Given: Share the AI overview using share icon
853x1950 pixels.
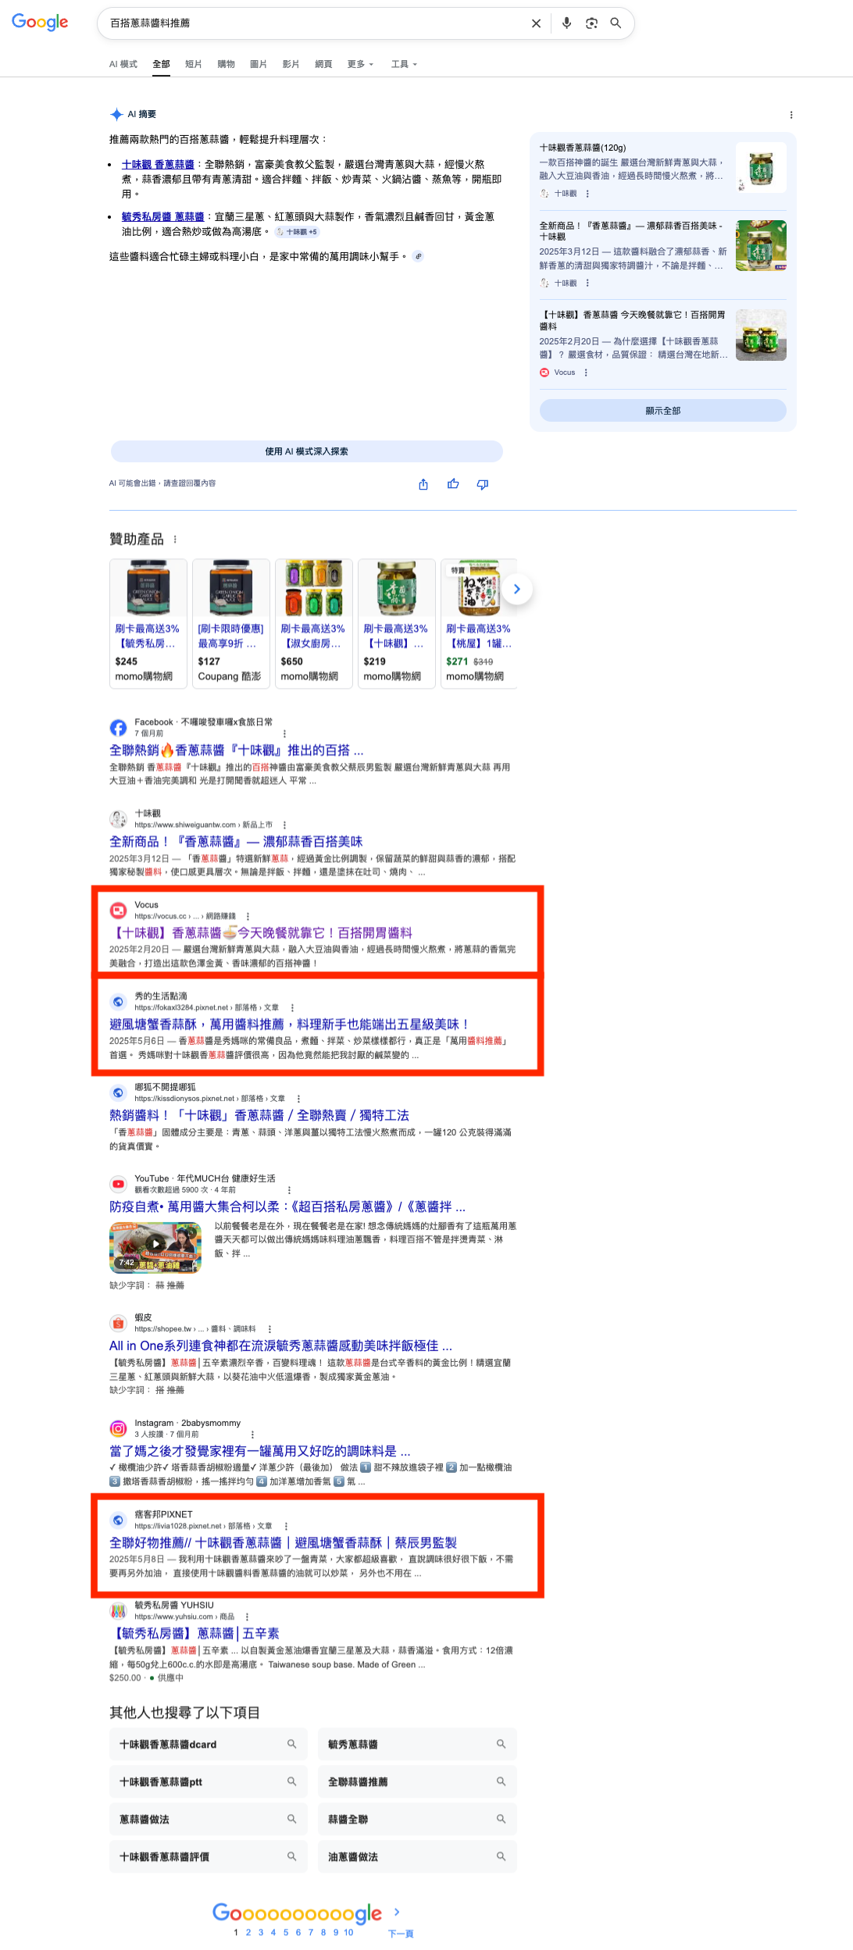Looking at the screenshot, I should [423, 484].
